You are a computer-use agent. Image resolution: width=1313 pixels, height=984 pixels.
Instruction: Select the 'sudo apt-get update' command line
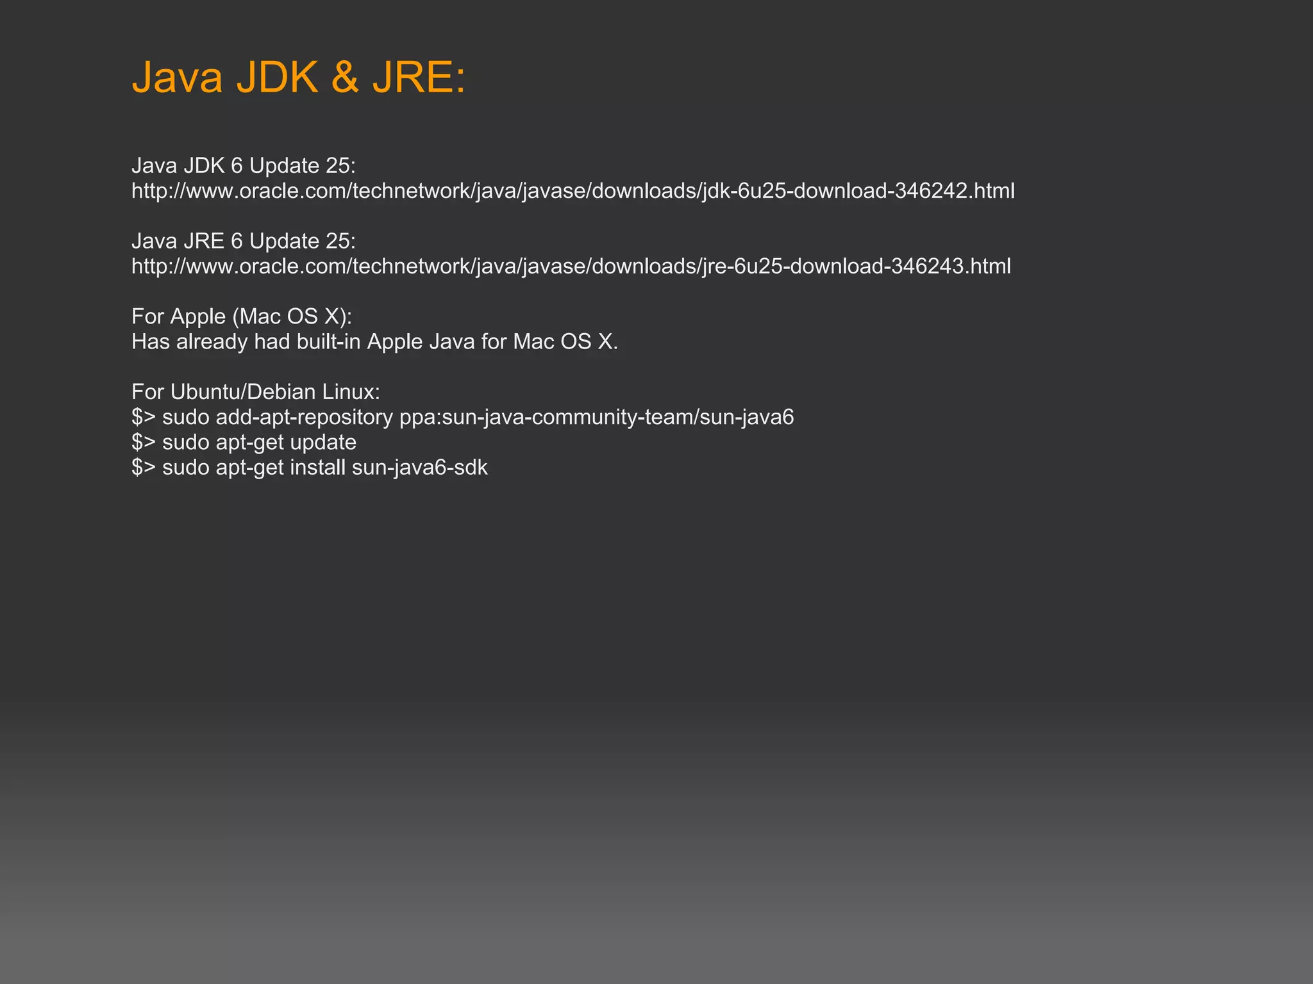click(244, 442)
